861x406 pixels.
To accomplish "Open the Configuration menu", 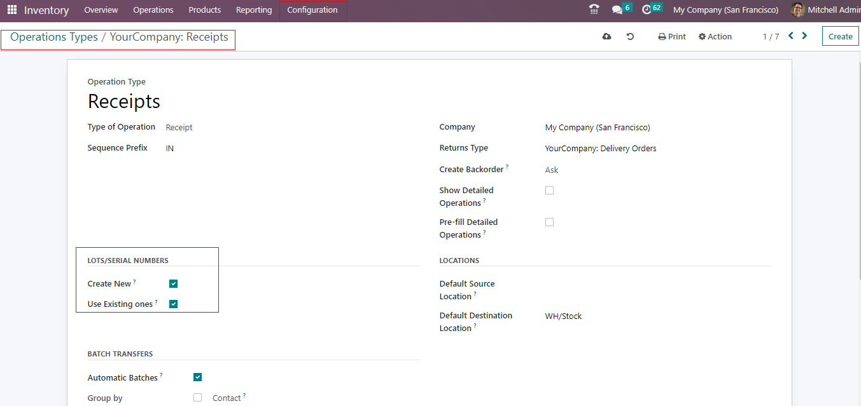I will 312,10.
